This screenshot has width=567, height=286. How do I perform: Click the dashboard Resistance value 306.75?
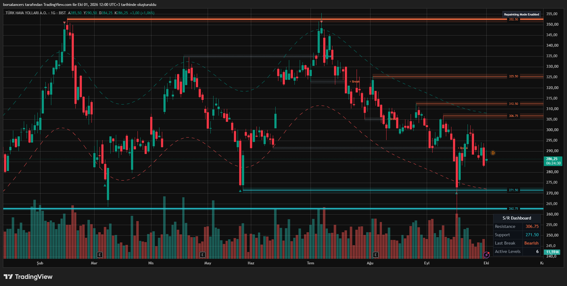pyautogui.click(x=532, y=226)
